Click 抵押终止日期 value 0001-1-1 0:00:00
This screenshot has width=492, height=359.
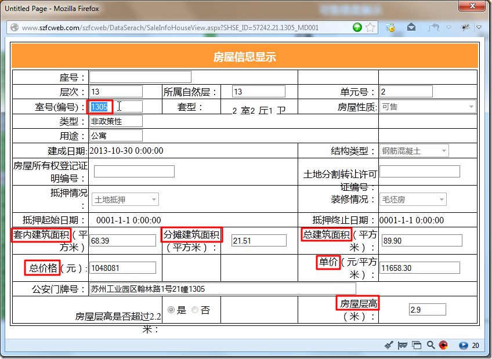point(412,220)
